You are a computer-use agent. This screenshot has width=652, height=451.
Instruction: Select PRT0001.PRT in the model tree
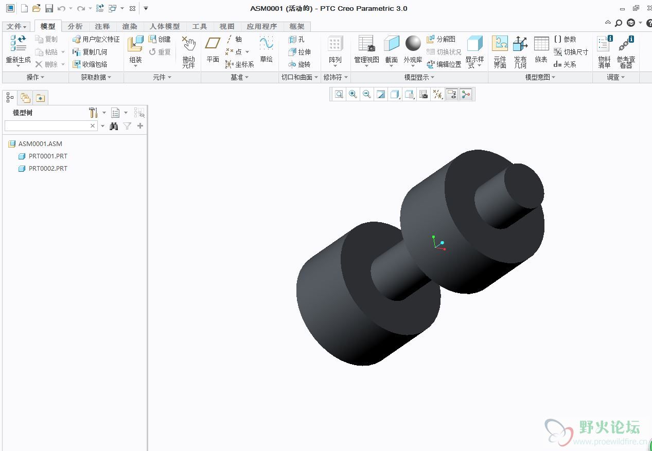pos(43,156)
